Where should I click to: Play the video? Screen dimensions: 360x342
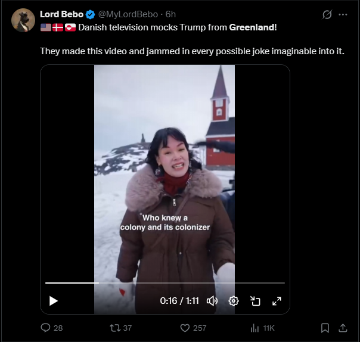pyautogui.click(x=54, y=301)
